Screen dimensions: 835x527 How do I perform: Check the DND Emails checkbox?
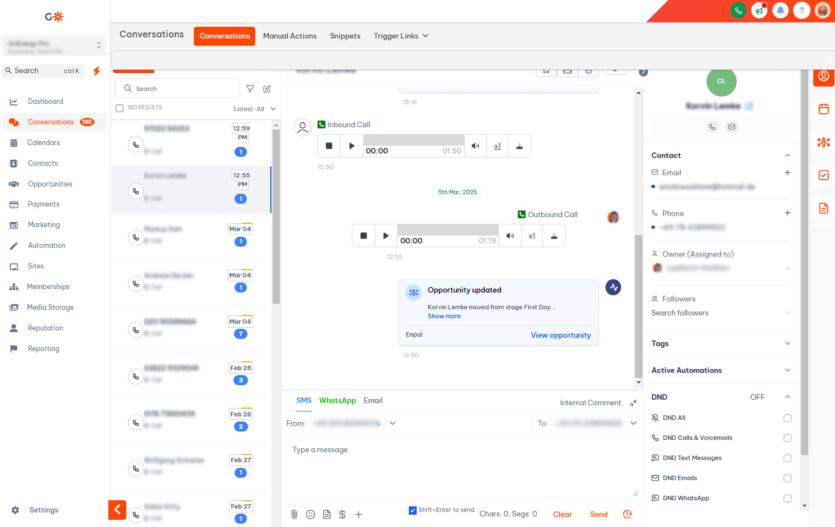point(787,478)
